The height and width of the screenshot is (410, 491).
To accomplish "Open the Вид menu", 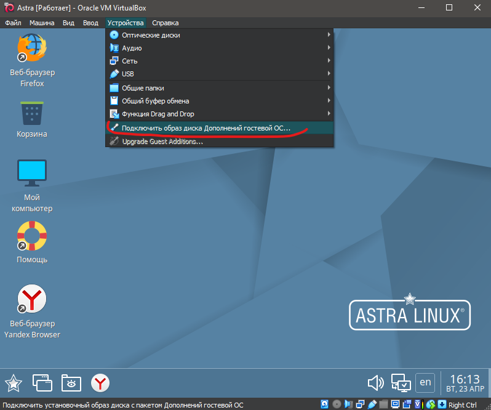I will [x=68, y=23].
